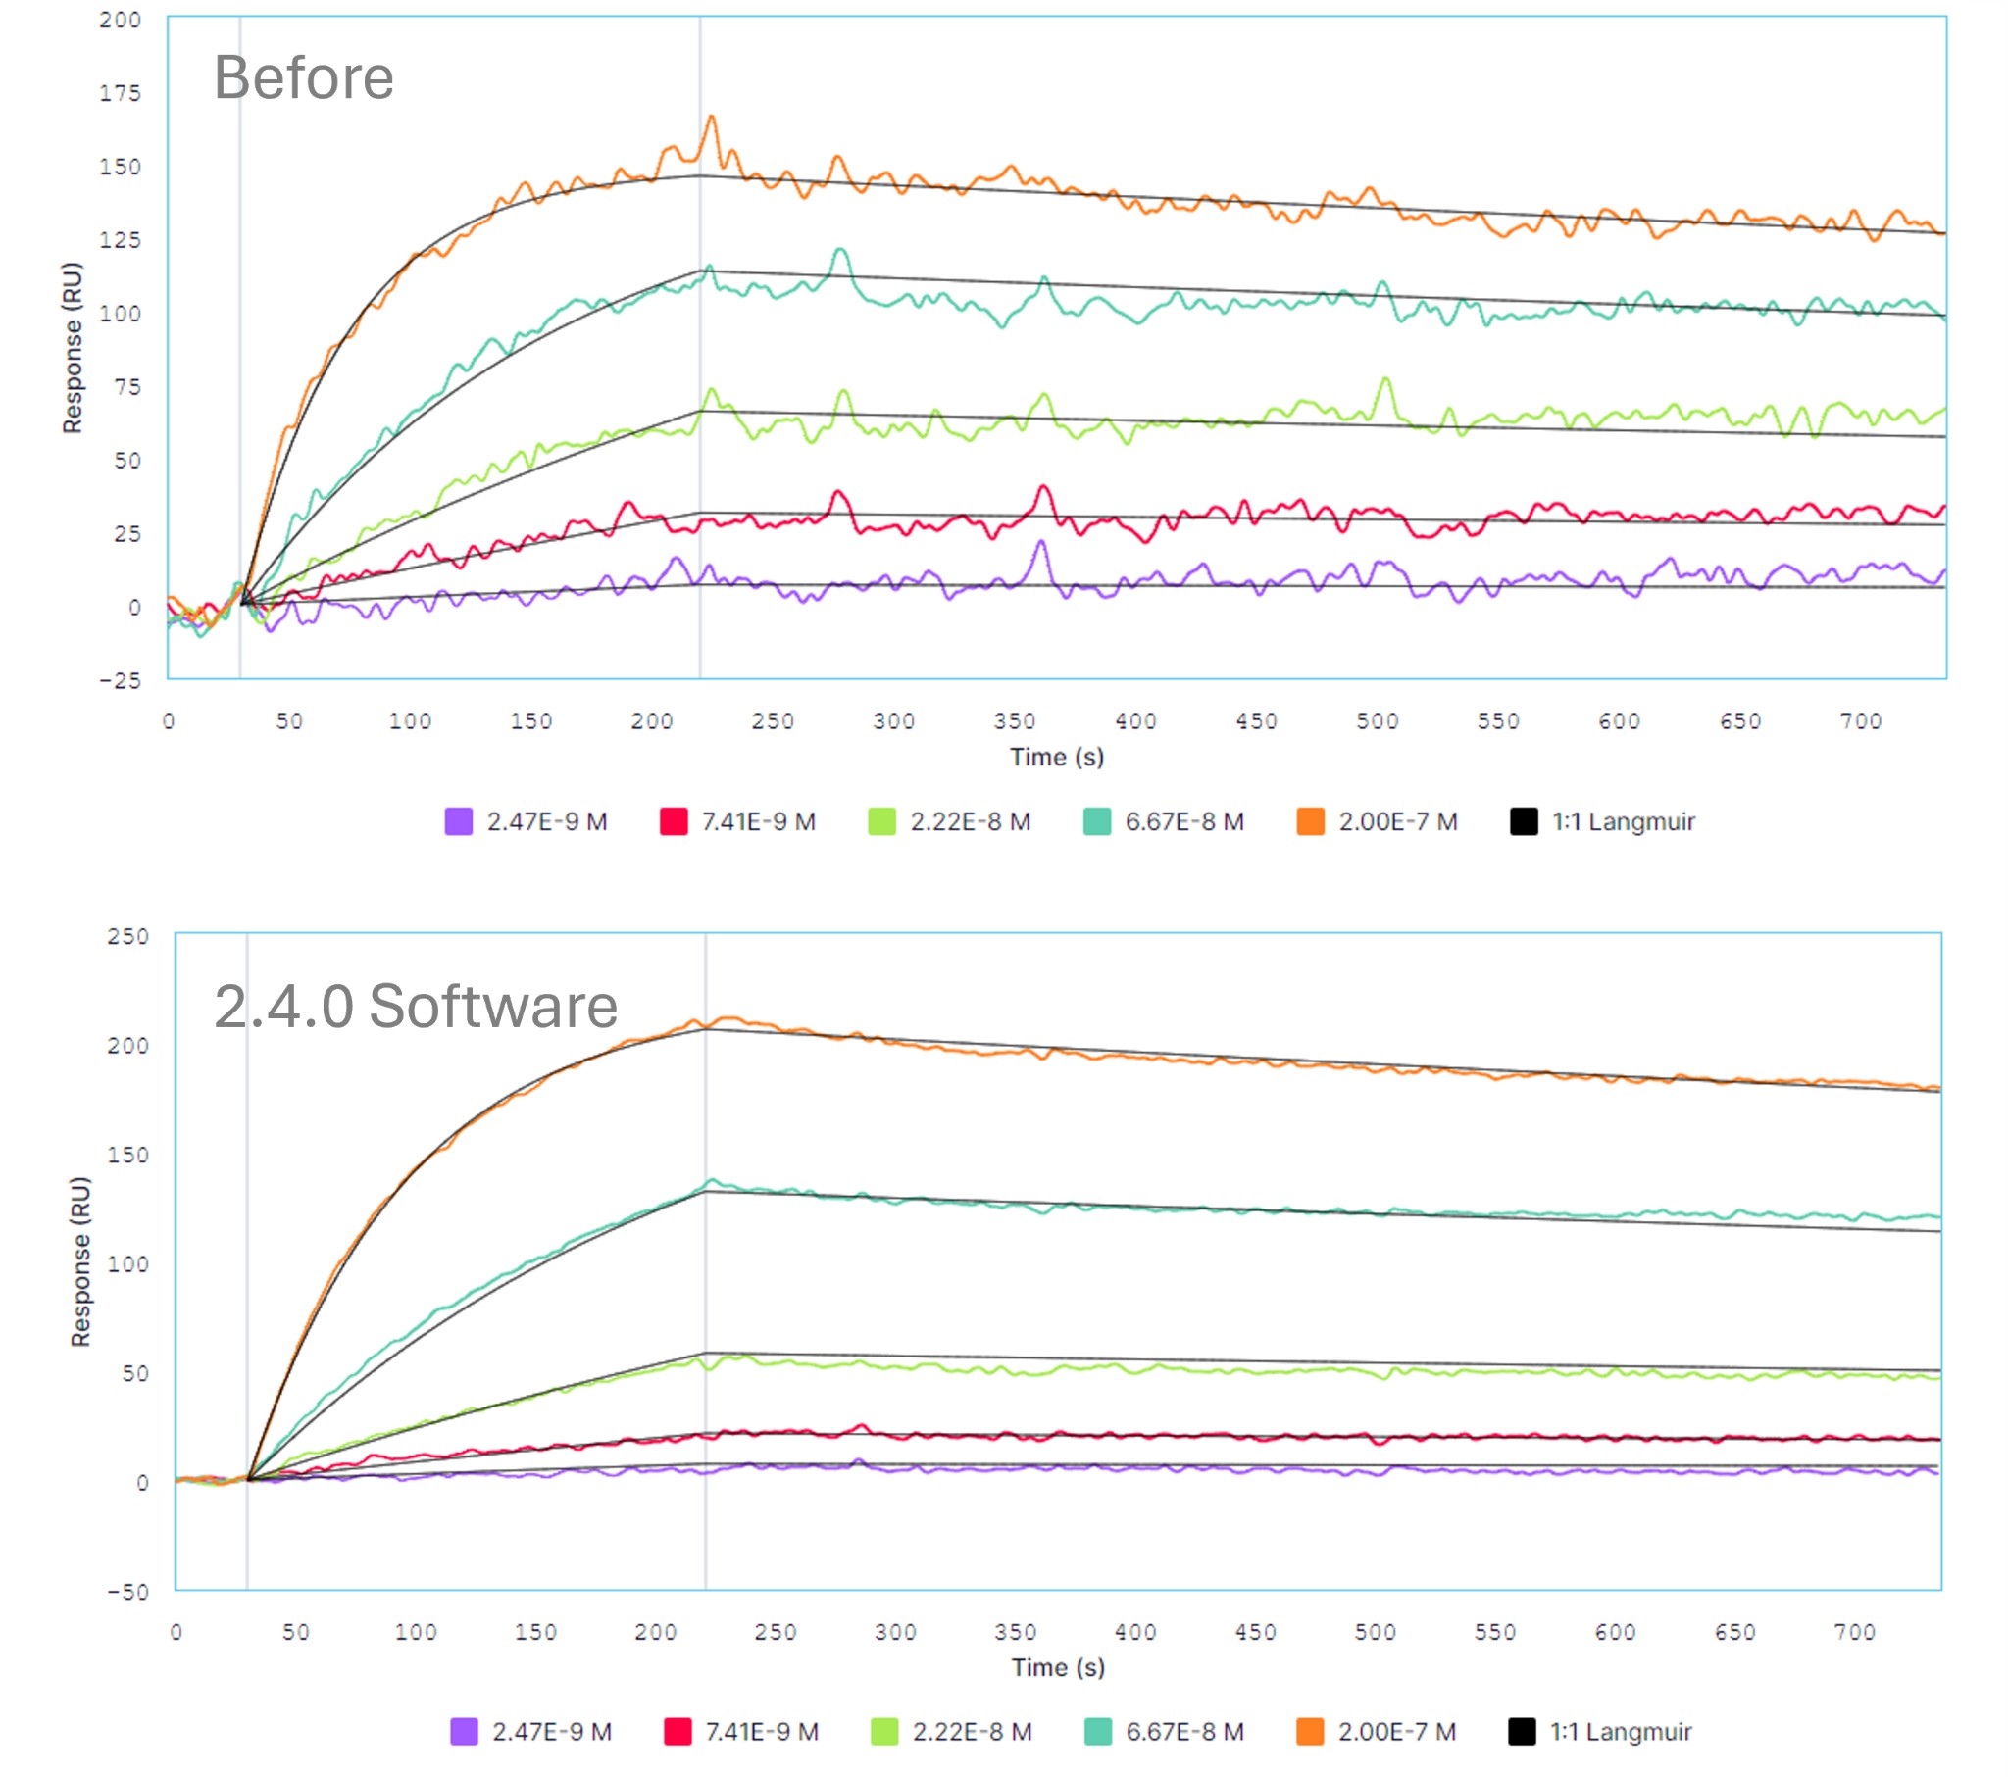Toggle 1:1 Langmuir label in bottom legend
The image size is (2008, 1777).
pyautogui.click(x=1621, y=1732)
